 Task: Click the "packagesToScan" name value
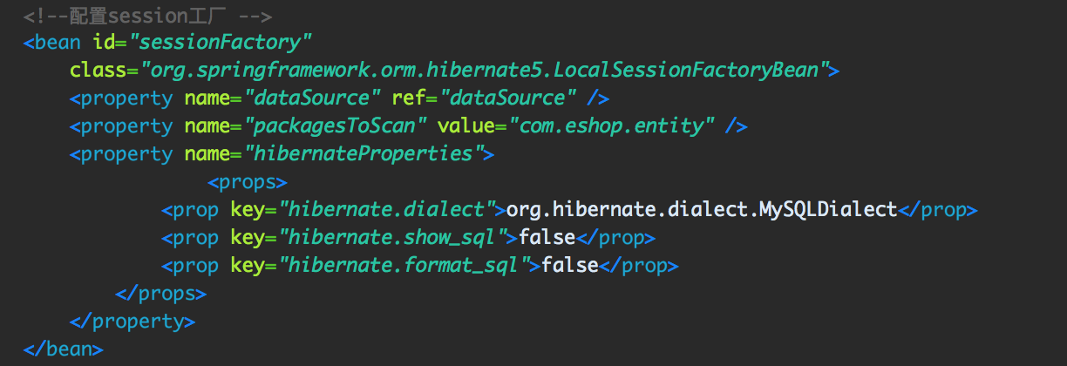point(336,125)
